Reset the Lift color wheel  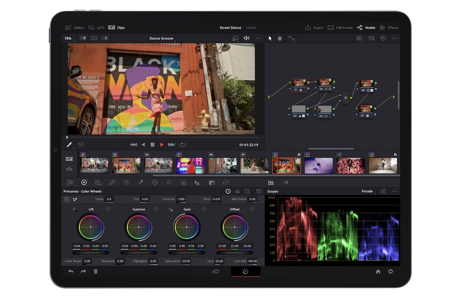point(108,209)
